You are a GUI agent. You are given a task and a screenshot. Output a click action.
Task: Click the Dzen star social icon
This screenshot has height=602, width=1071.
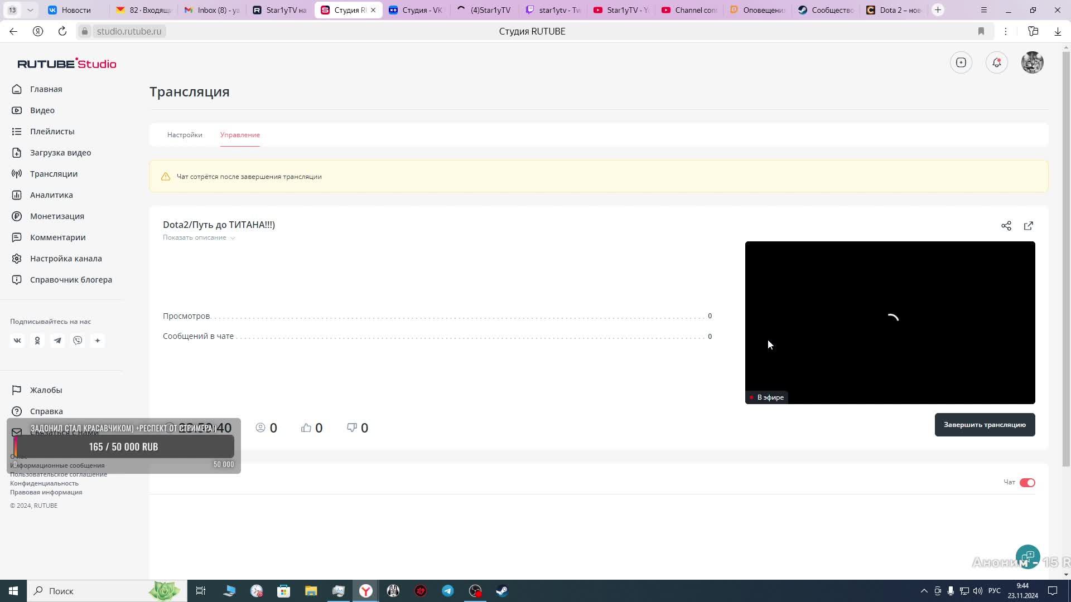click(x=98, y=341)
